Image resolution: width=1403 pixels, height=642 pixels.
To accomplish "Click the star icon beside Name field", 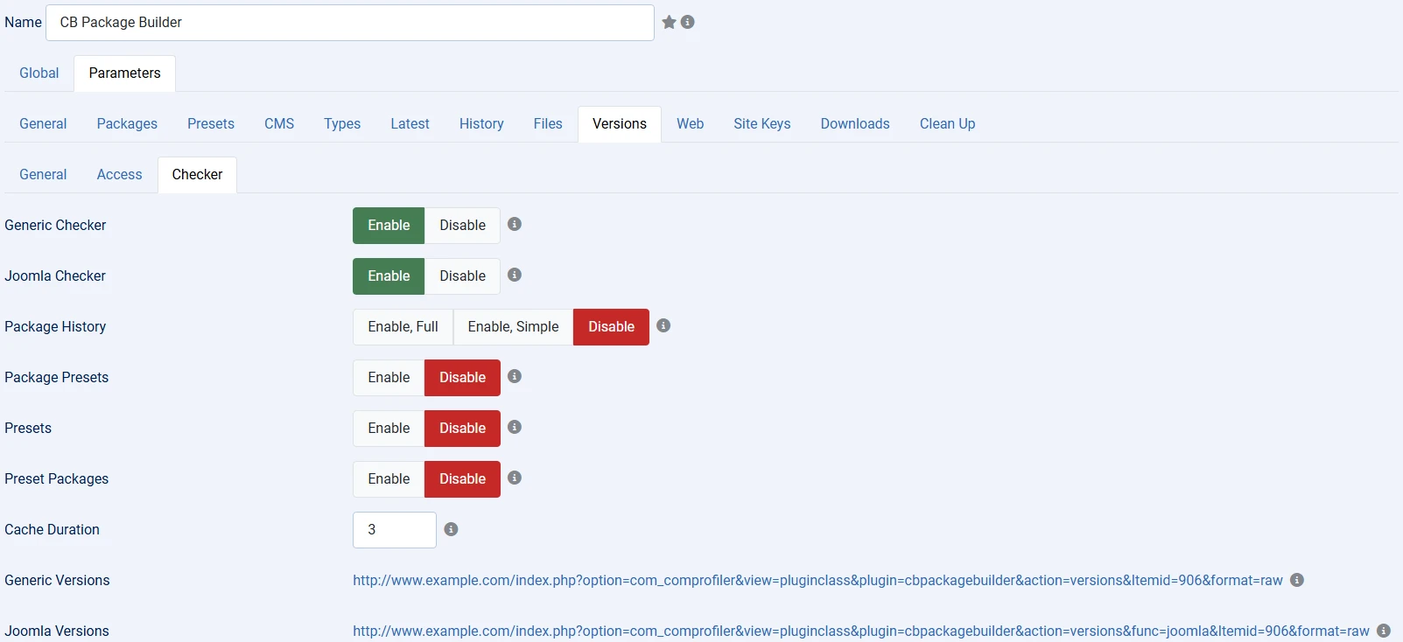I will 669,22.
